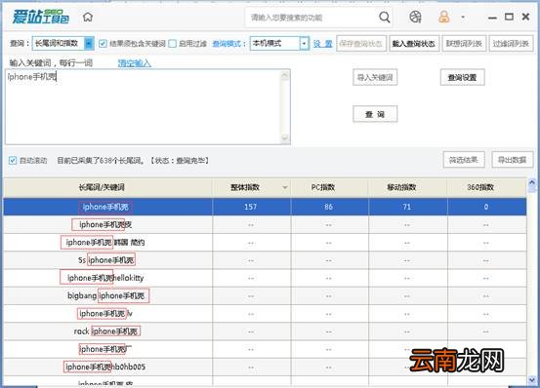Screen dimensions: 540x388
Task: Start the search with 查询 button
Action: coord(375,114)
